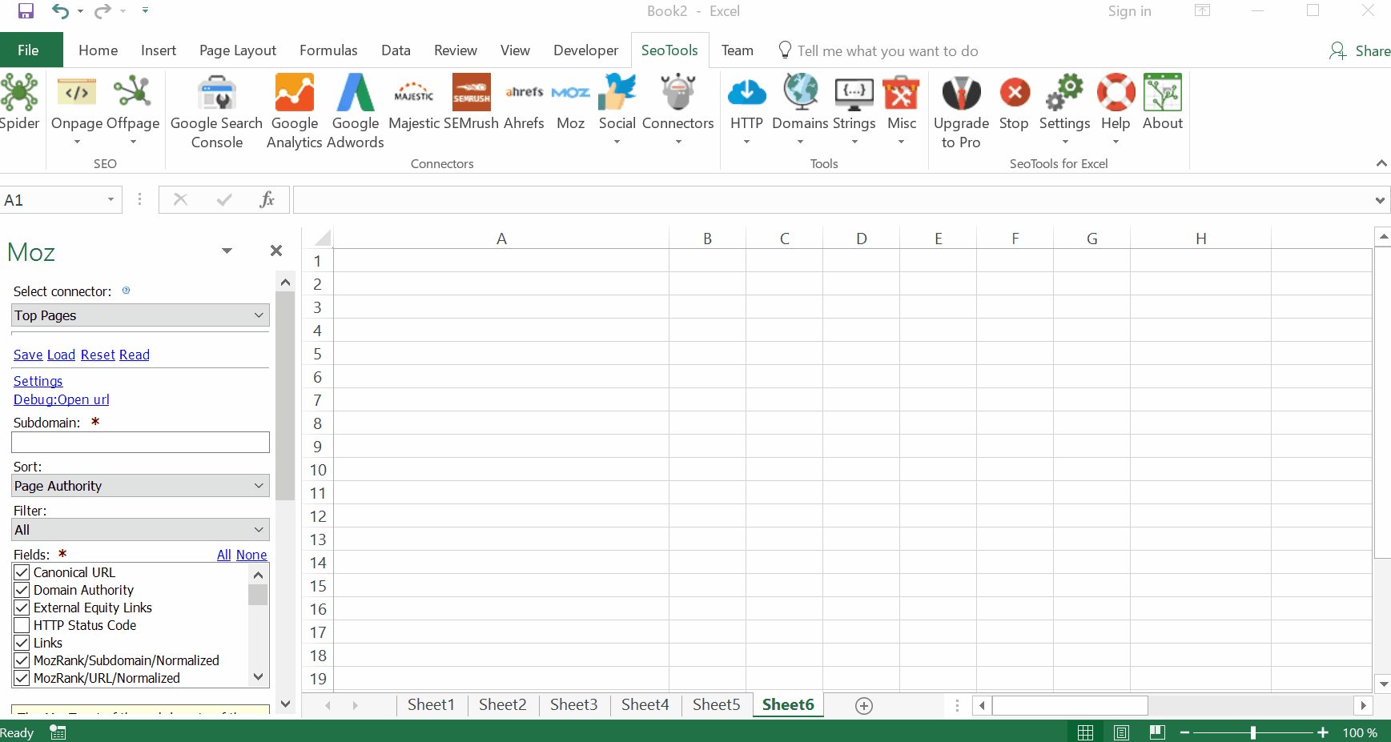The height and width of the screenshot is (742, 1391).
Task: Expand the Name Box dropdown
Action: [x=111, y=199]
